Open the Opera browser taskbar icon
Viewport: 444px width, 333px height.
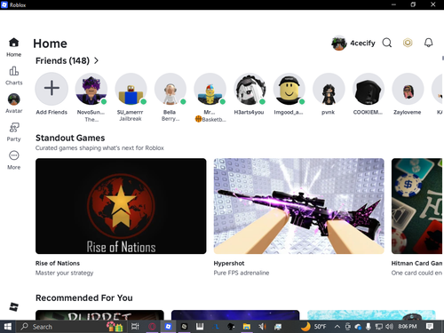pyautogui.click(x=152, y=327)
